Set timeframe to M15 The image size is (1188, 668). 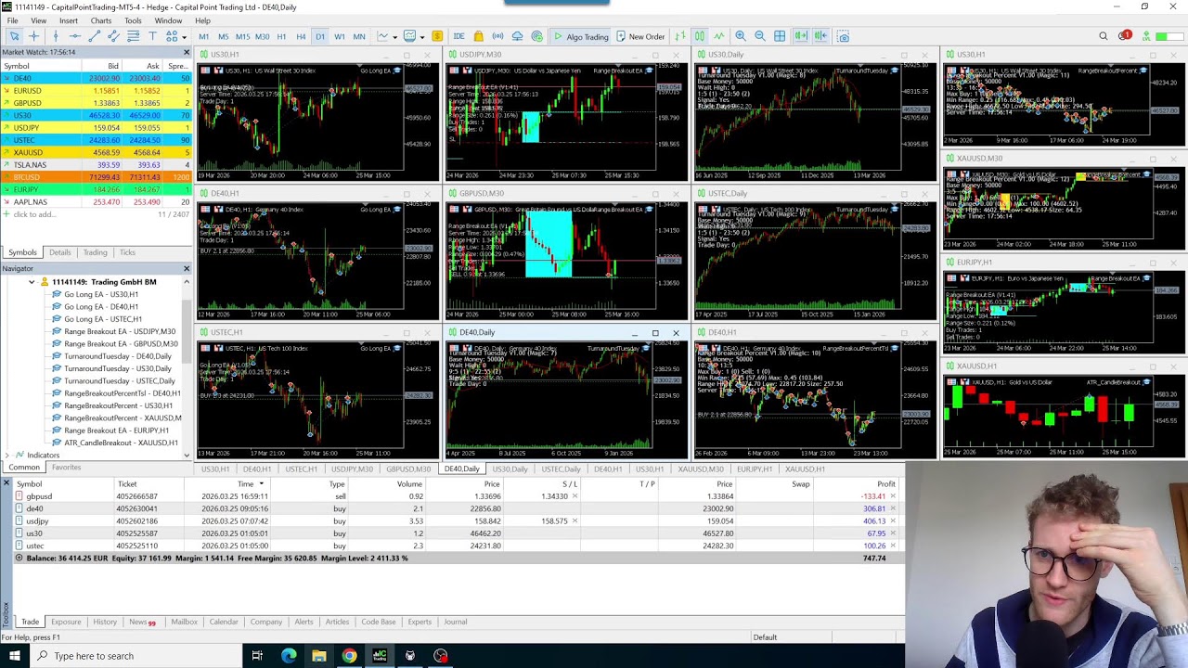(242, 36)
